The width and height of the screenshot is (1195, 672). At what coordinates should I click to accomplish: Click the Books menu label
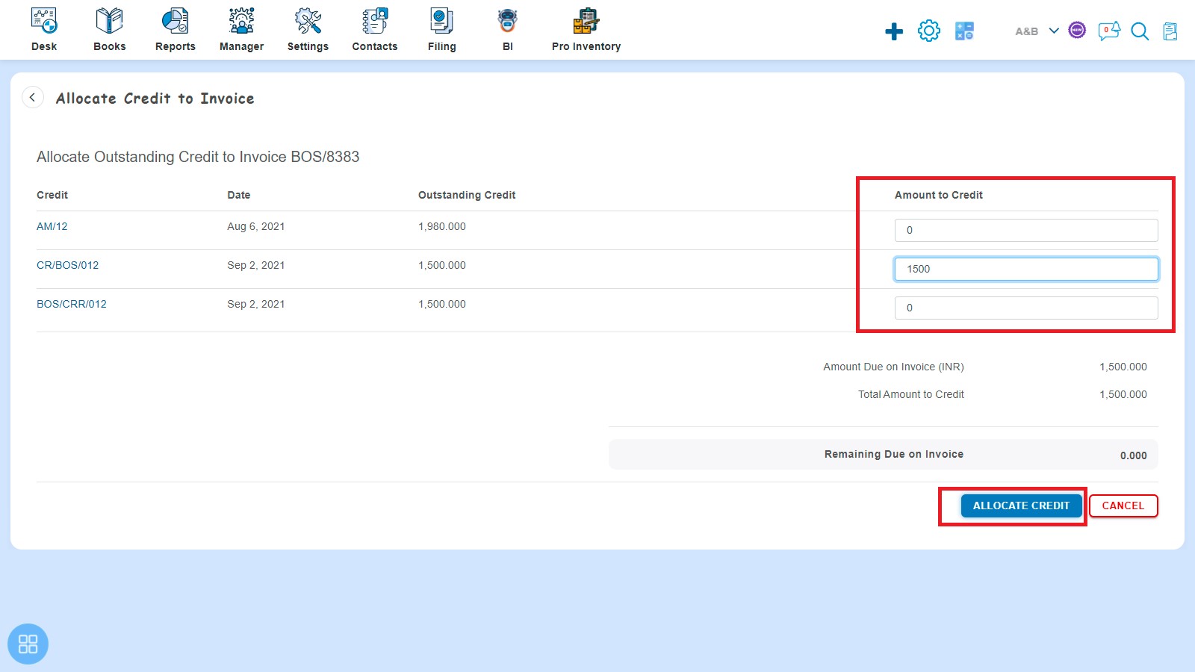[x=110, y=46]
